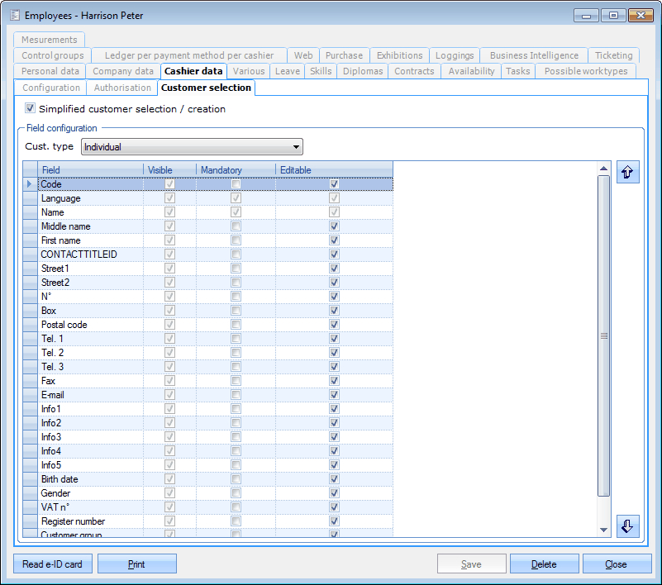This screenshot has height=585, width=662.
Task: Click the Employees window title icon
Action: [14, 16]
